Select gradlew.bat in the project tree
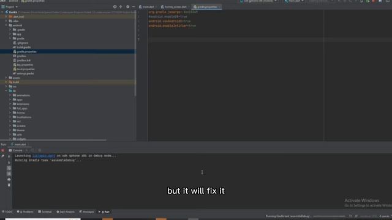The height and width of the screenshot is (220, 392). coord(24,61)
